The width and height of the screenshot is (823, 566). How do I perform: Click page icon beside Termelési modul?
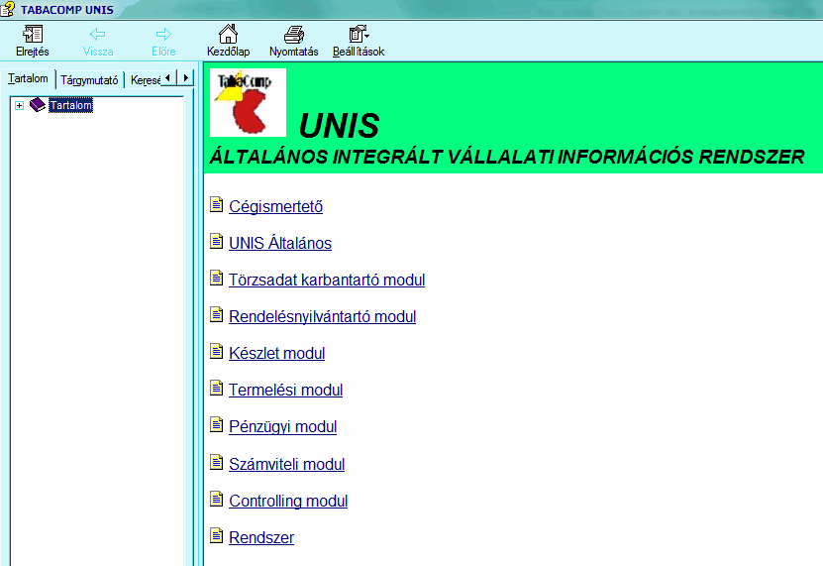tap(216, 388)
